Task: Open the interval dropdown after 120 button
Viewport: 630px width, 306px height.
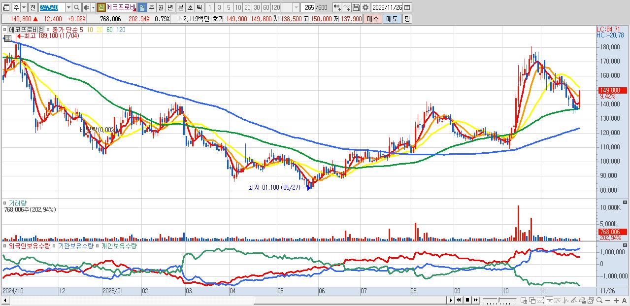Action: tap(296, 7)
